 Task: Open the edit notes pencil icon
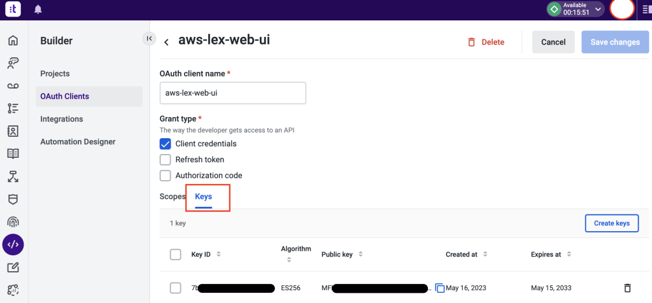13,267
